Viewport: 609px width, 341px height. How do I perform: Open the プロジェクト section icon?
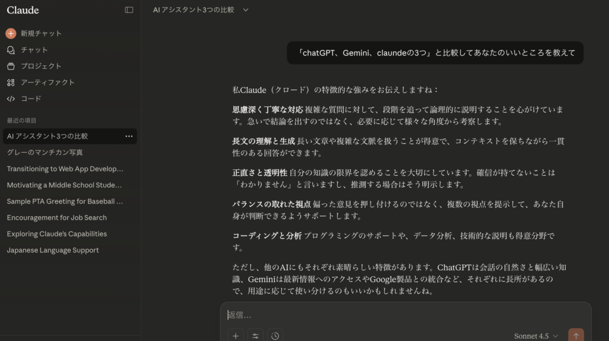[x=11, y=66]
